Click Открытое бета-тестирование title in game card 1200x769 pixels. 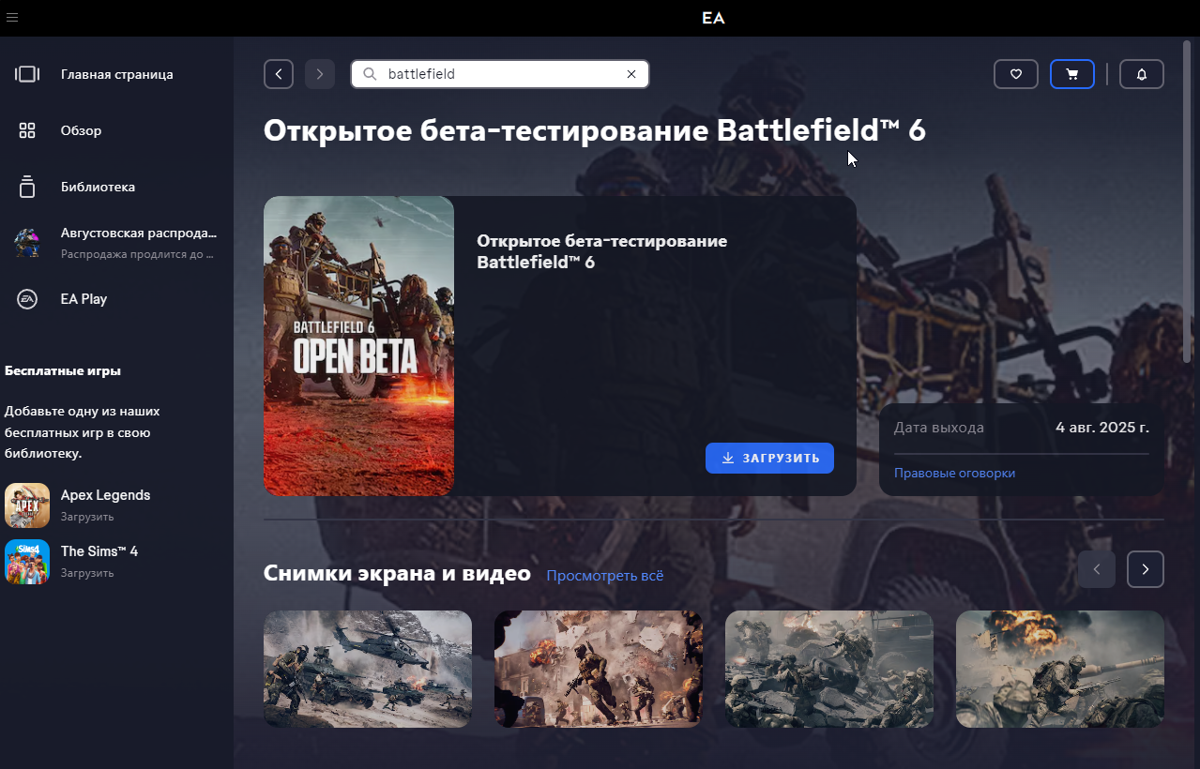click(x=602, y=252)
